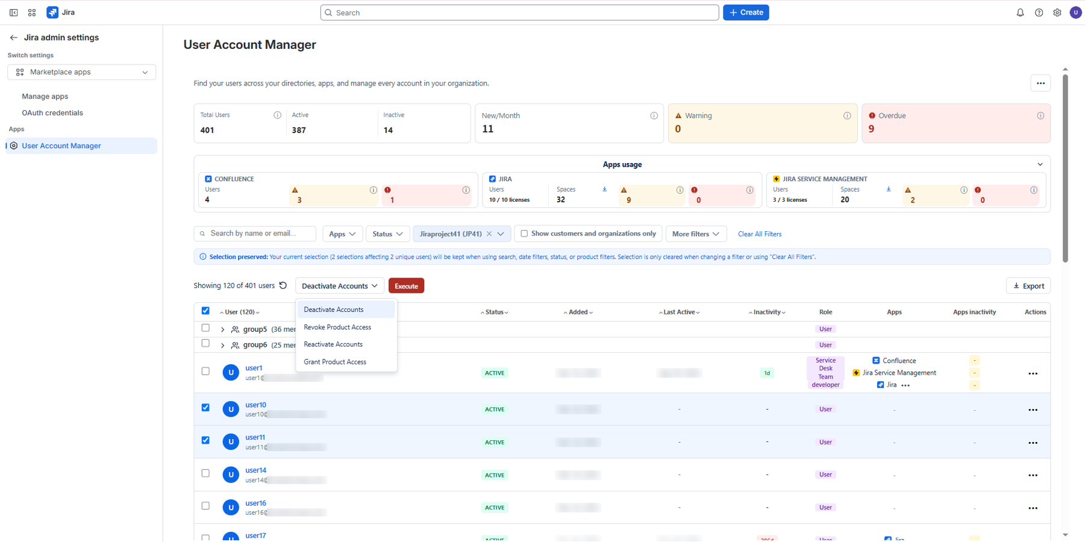Open the More filters dropdown
The width and height of the screenshot is (1085, 542).
click(x=696, y=234)
